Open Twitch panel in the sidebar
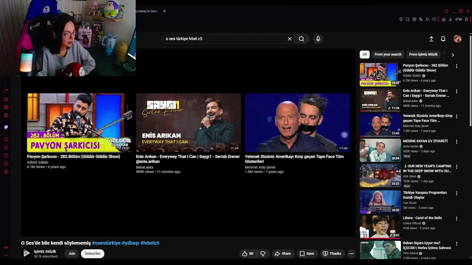 [x=6, y=127]
